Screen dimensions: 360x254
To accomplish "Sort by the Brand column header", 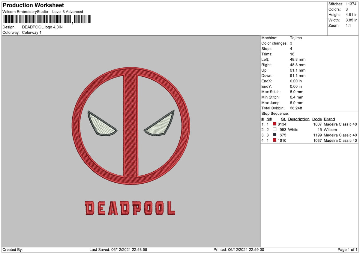I will (x=329, y=119).
